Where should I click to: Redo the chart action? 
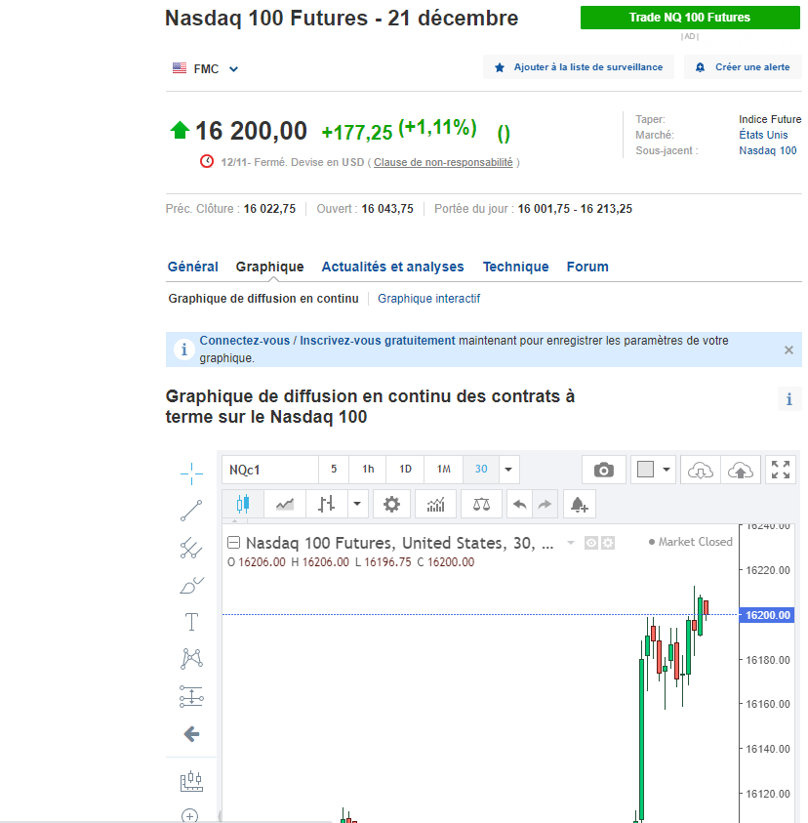pos(545,505)
